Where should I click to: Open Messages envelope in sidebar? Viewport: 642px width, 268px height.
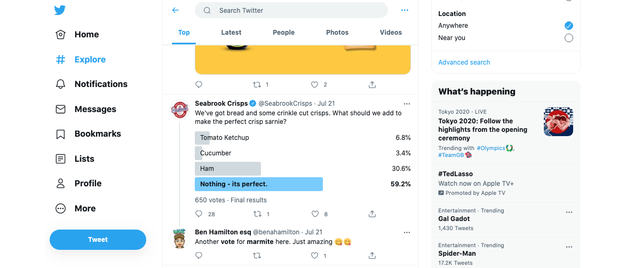[x=61, y=109]
